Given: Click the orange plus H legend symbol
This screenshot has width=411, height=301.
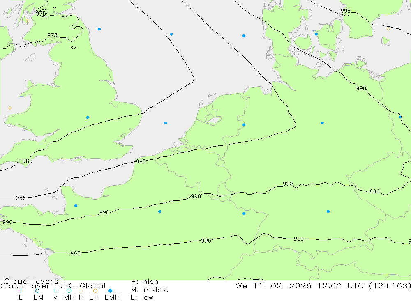Looking at the screenshot, I should 81,291.
